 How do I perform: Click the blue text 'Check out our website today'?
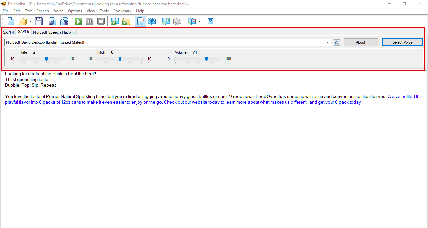click(192, 102)
